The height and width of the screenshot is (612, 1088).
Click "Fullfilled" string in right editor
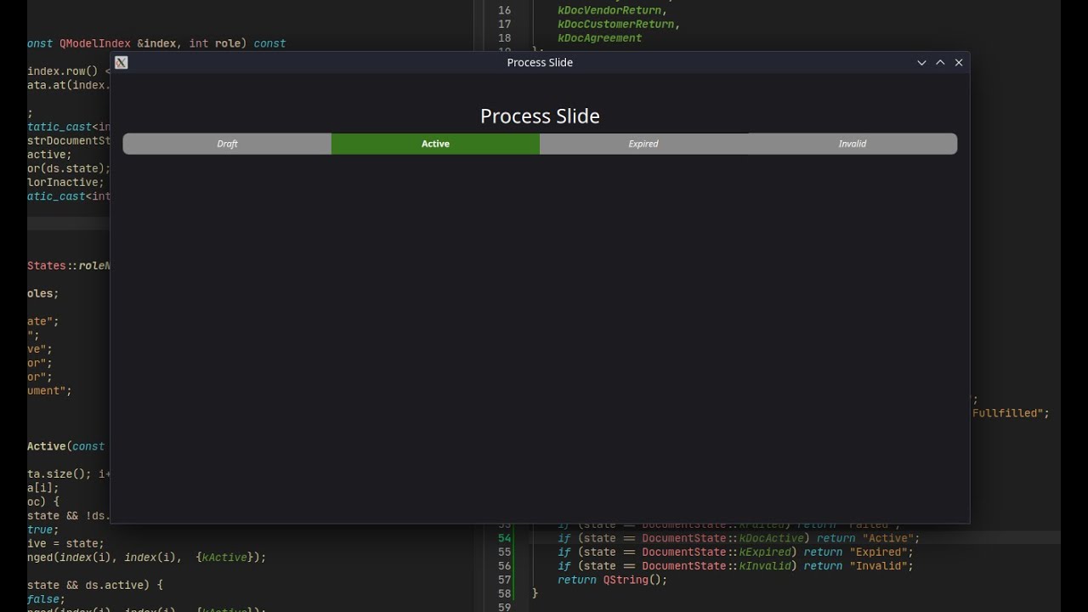click(1007, 413)
